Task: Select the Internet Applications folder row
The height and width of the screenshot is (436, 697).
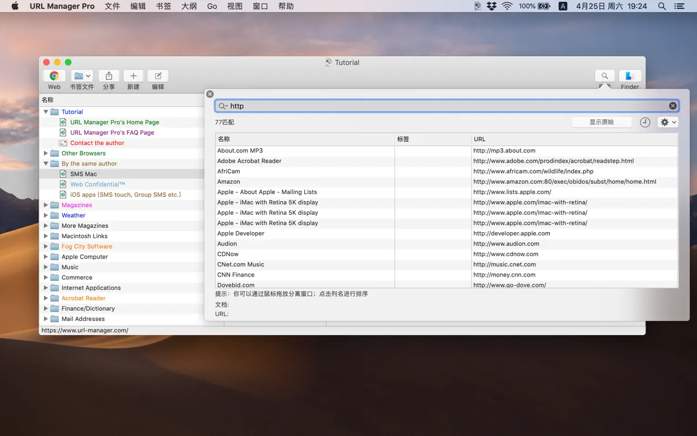Action: pyautogui.click(x=122, y=287)
